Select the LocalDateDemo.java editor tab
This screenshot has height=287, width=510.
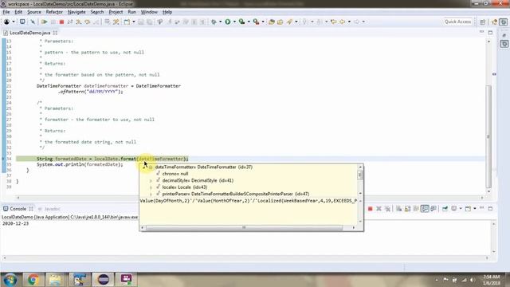pyautogui.click(x=30, y=33)
